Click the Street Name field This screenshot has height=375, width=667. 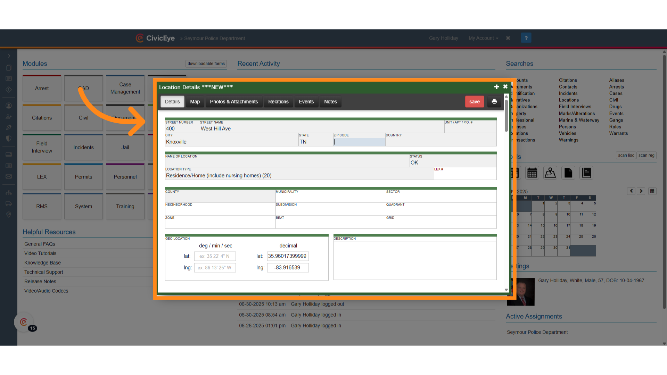(322, 126)
